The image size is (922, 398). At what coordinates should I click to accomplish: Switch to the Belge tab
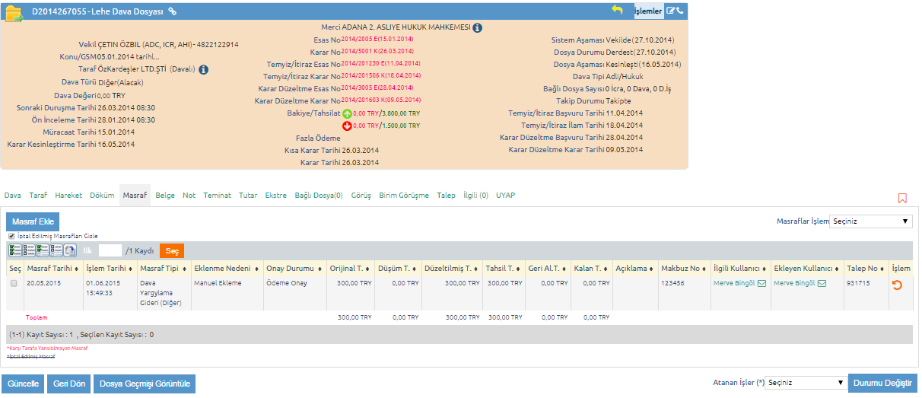[165, 196]
